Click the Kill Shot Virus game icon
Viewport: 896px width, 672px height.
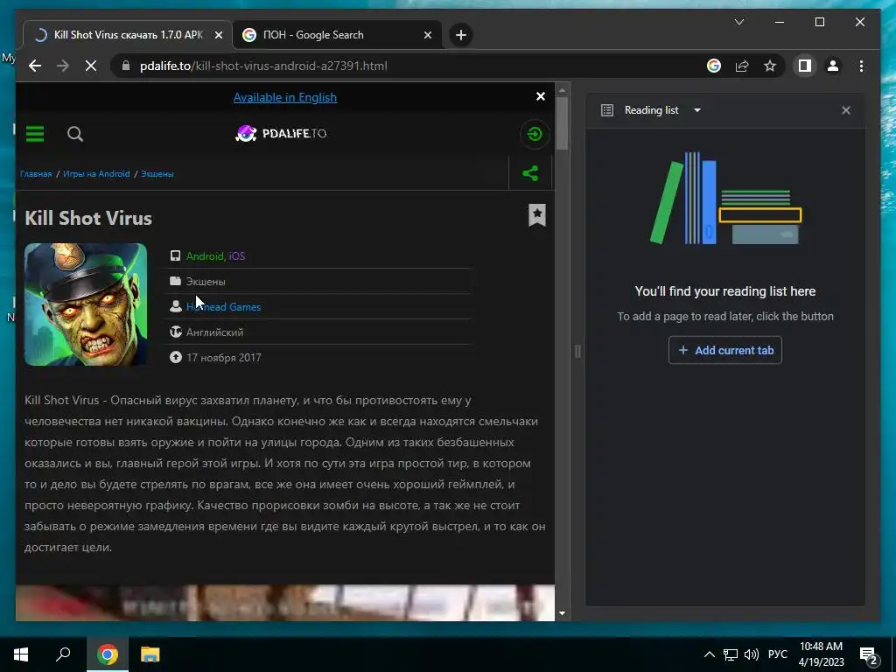[86, 304]
